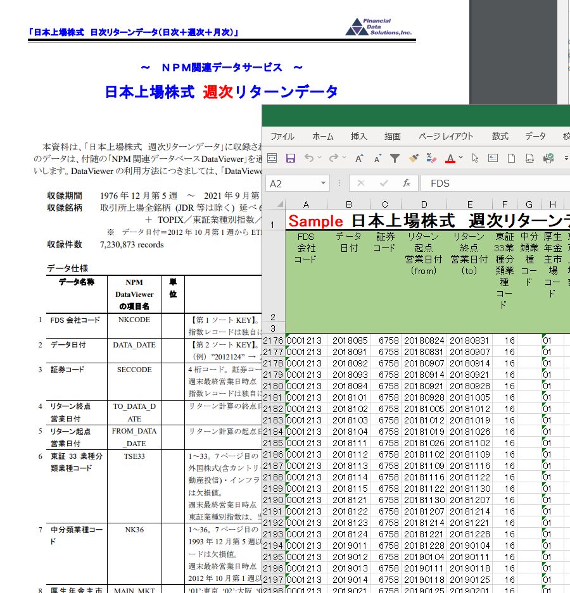Image resolution: width=570 pixels, height=593 pixels.
Task: Apply the red font color swatch
Action: 450,158
